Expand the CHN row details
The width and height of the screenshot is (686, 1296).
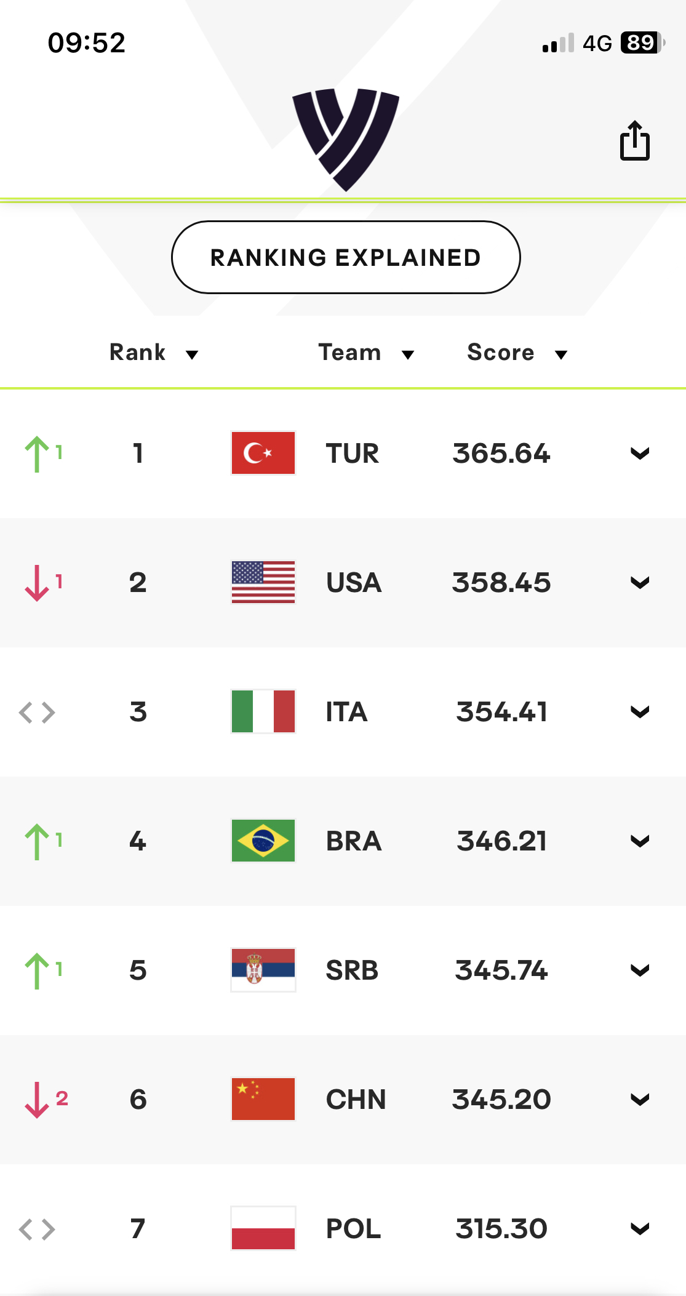tap(640, 1100)
